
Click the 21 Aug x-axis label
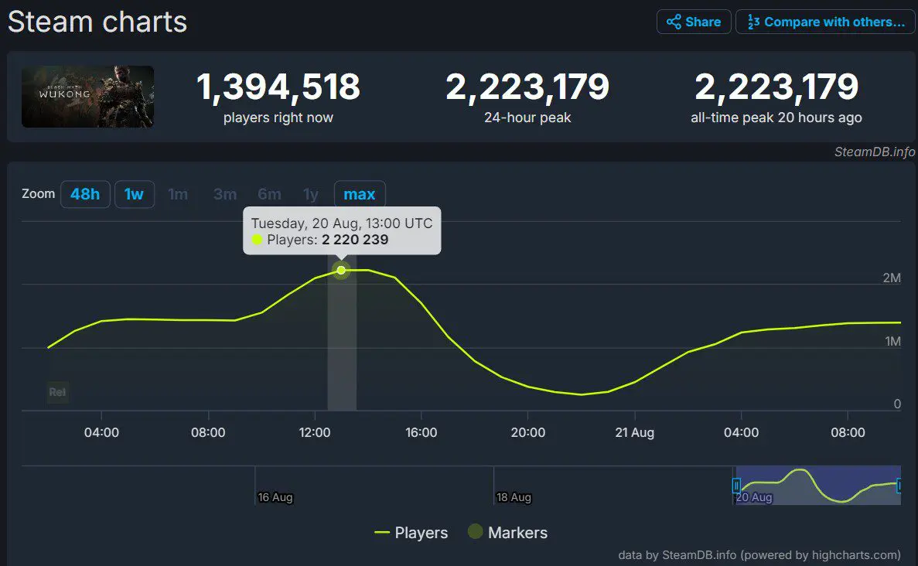point(635,432)
